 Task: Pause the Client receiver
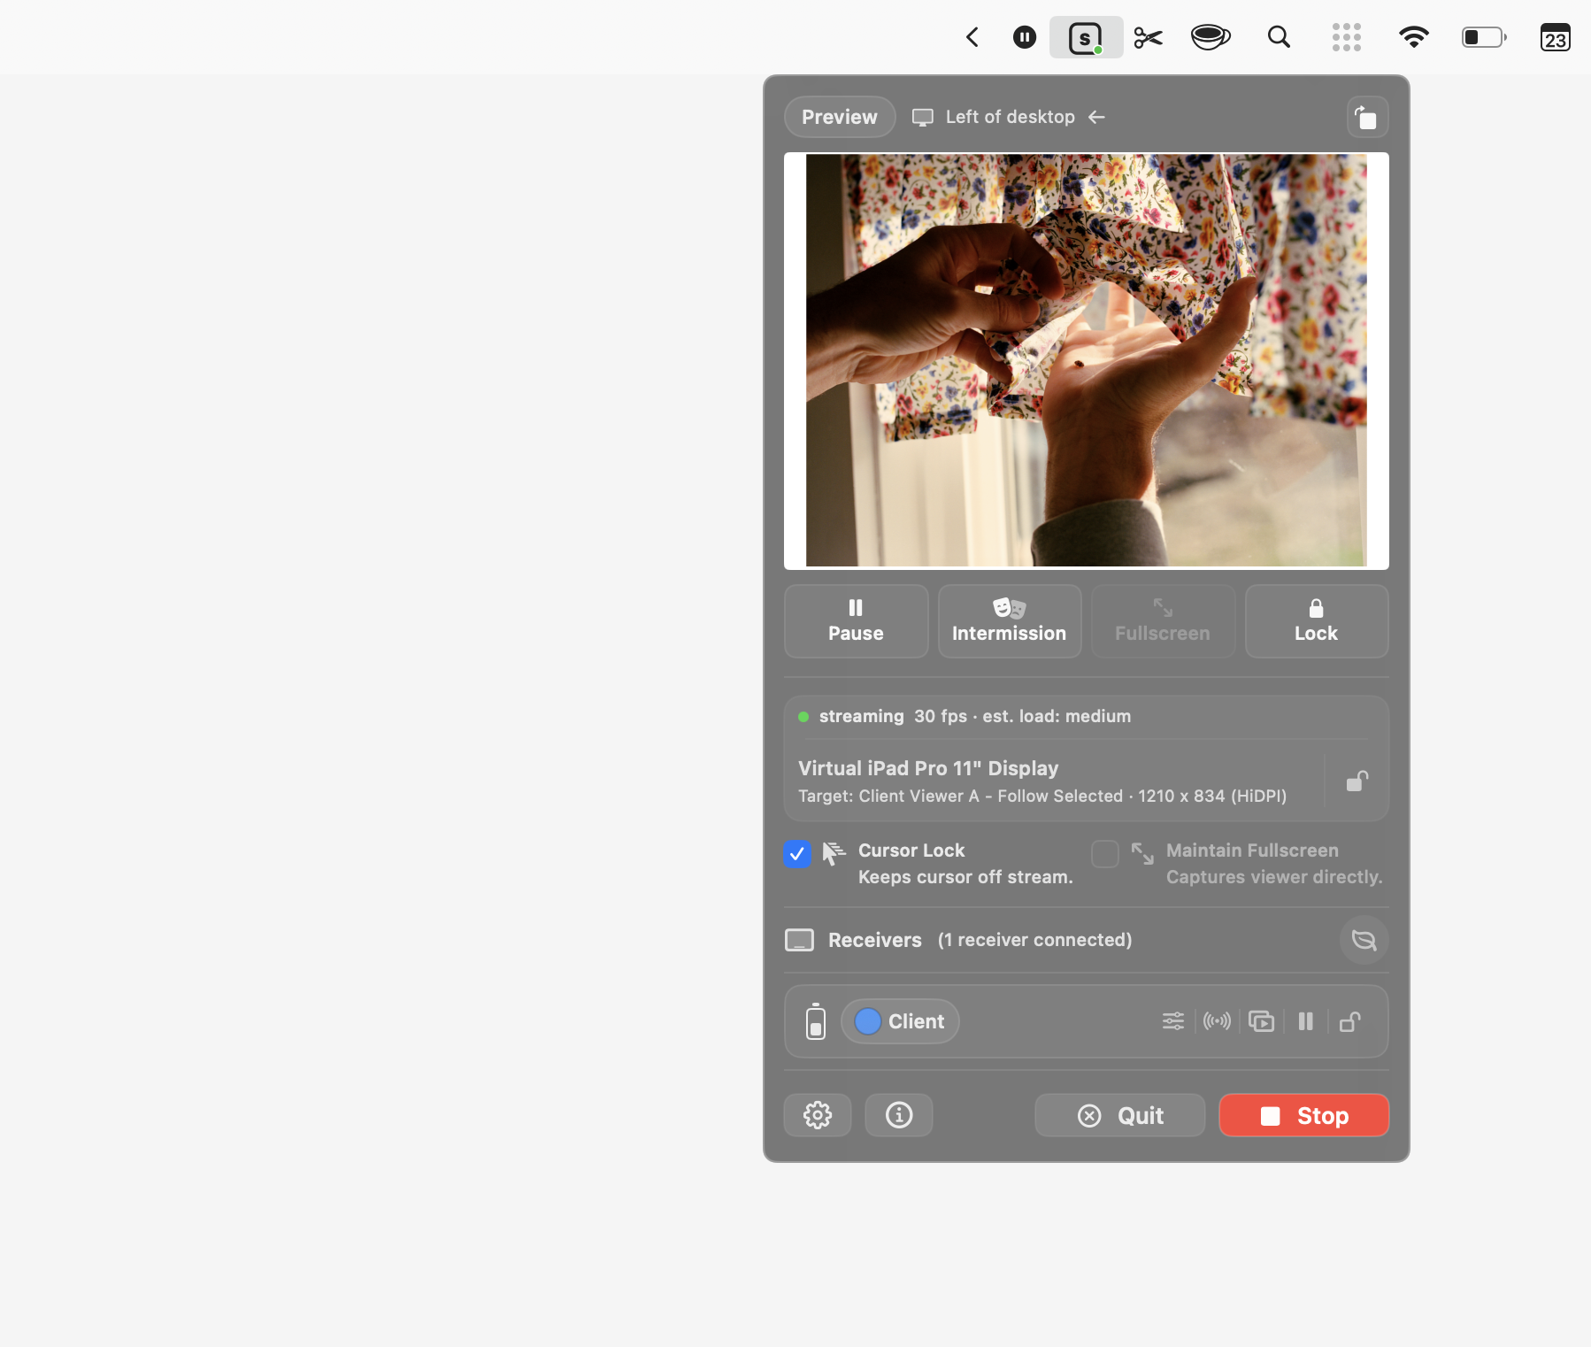1305,1021
